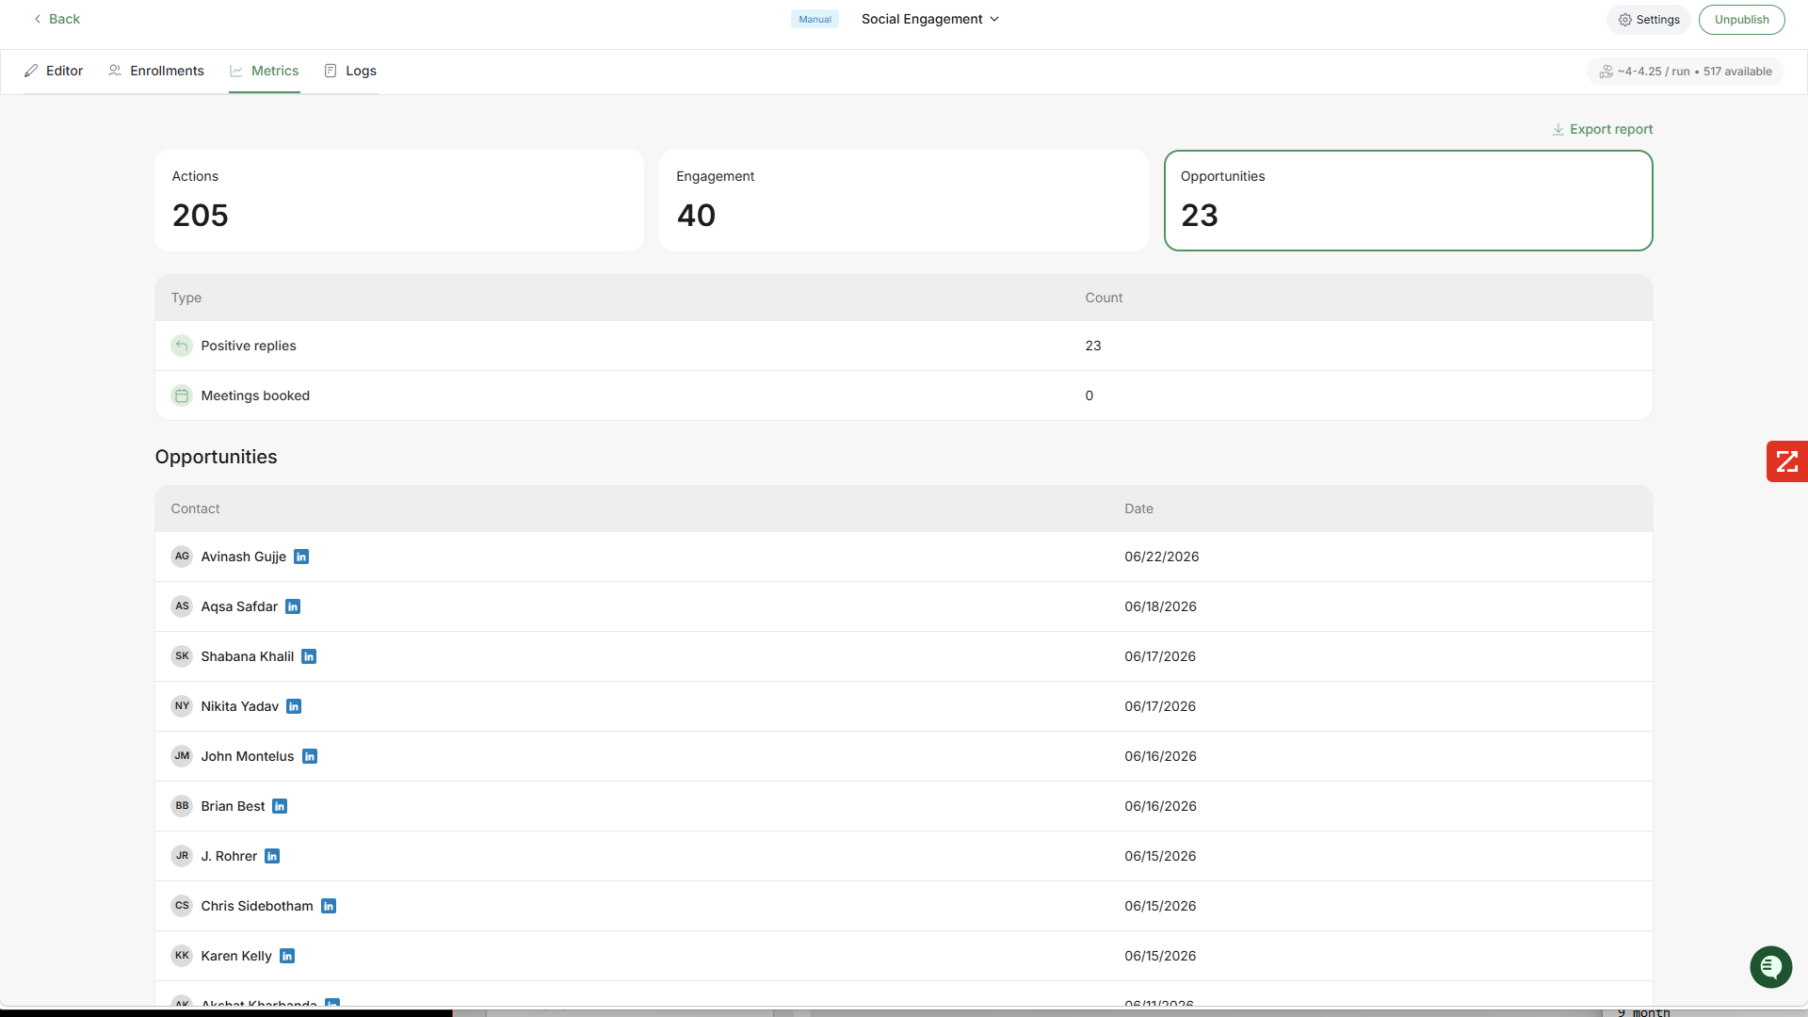Open John Montelus's LinkedIn icon
Image resolution: width=1808 pixels, height=1017 pixels.
tap(310, 756)
